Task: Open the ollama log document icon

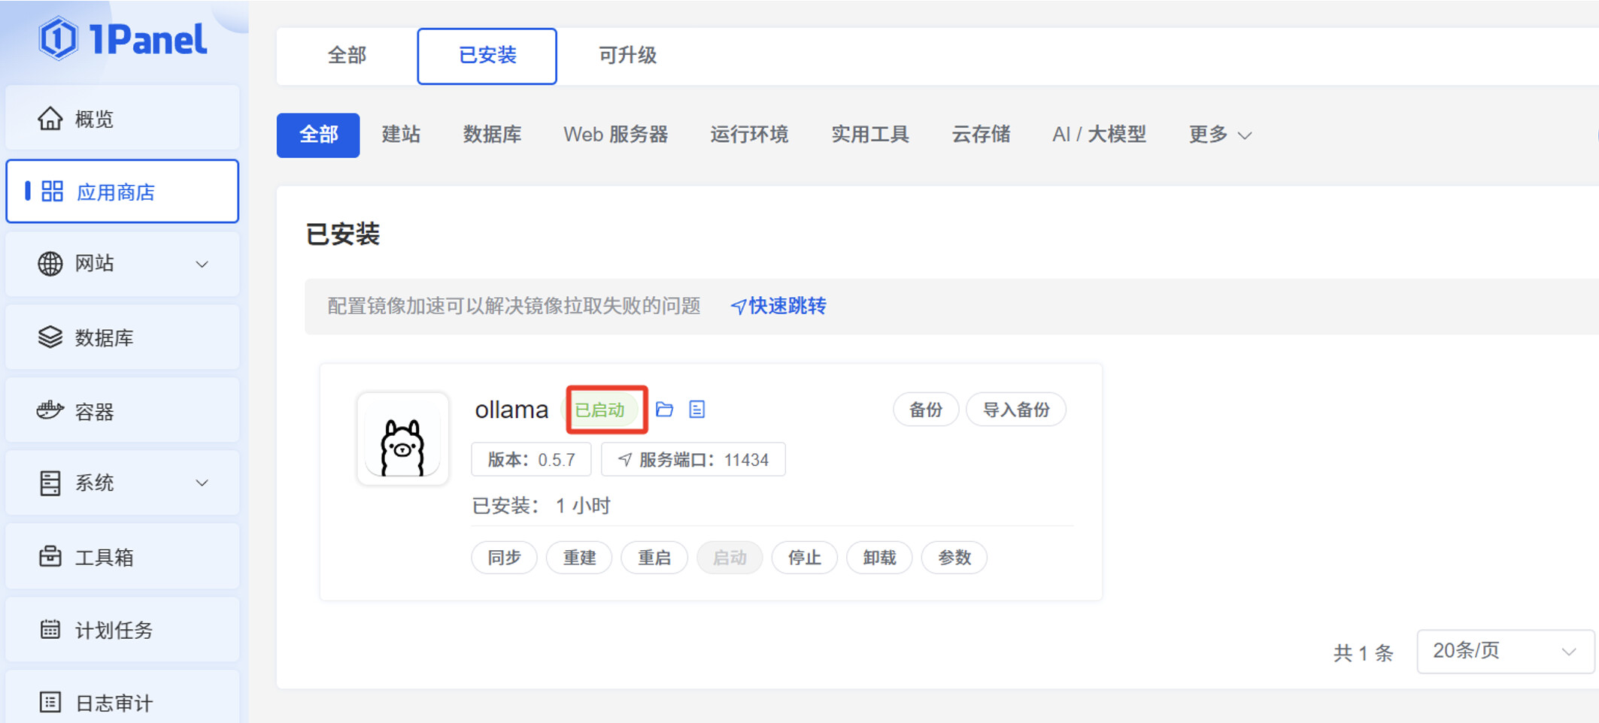Action: click(x=697, y=409)
